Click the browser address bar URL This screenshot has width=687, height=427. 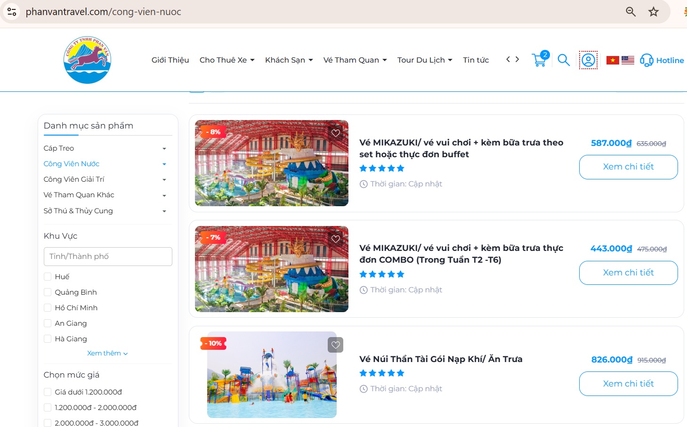click(104, 12)
